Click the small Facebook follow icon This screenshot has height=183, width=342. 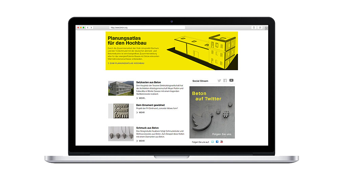(x=217, y=142)
